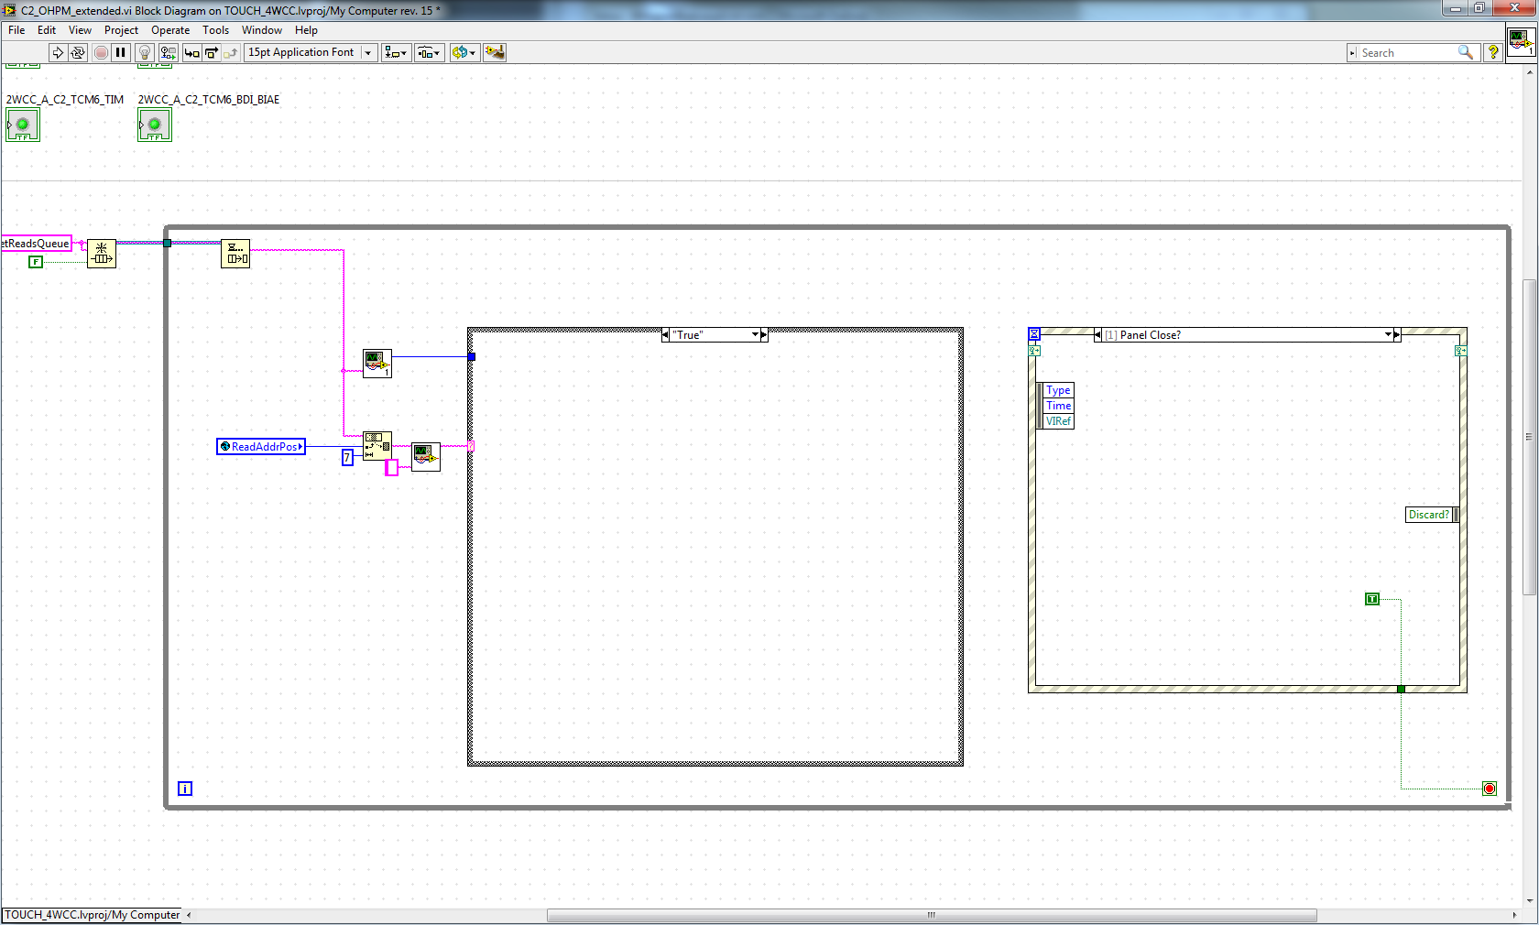1539x925 pixels.
Task: Turn on Highlight Execution lightbulb
Action: click(x=145, y=53)
